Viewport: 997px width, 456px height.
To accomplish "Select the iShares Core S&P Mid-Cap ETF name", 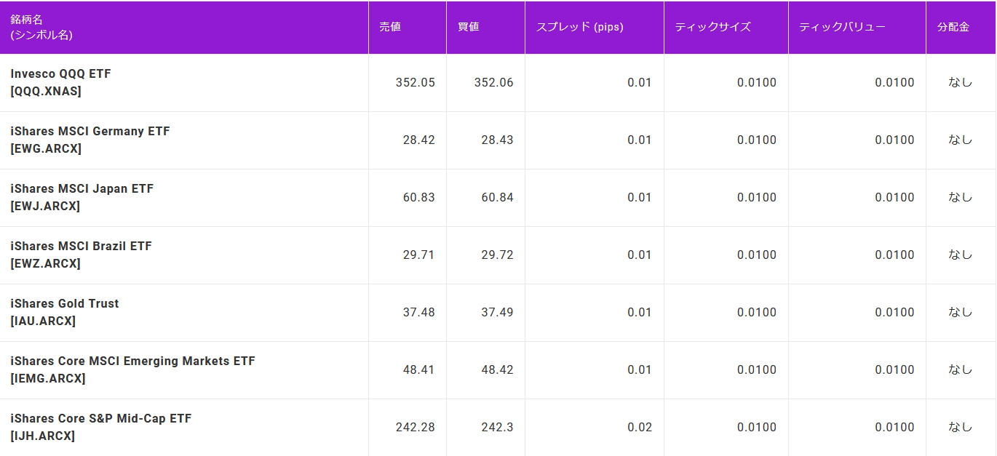I will coord(100,418).
